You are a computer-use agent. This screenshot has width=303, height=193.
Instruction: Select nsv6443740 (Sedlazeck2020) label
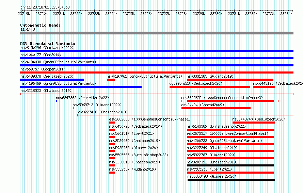[x=259, y=119]
